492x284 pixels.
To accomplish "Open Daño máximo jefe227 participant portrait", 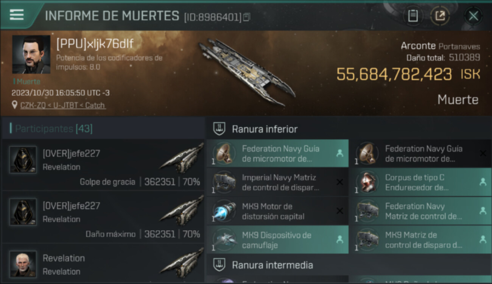I will (x=23, y=212).
